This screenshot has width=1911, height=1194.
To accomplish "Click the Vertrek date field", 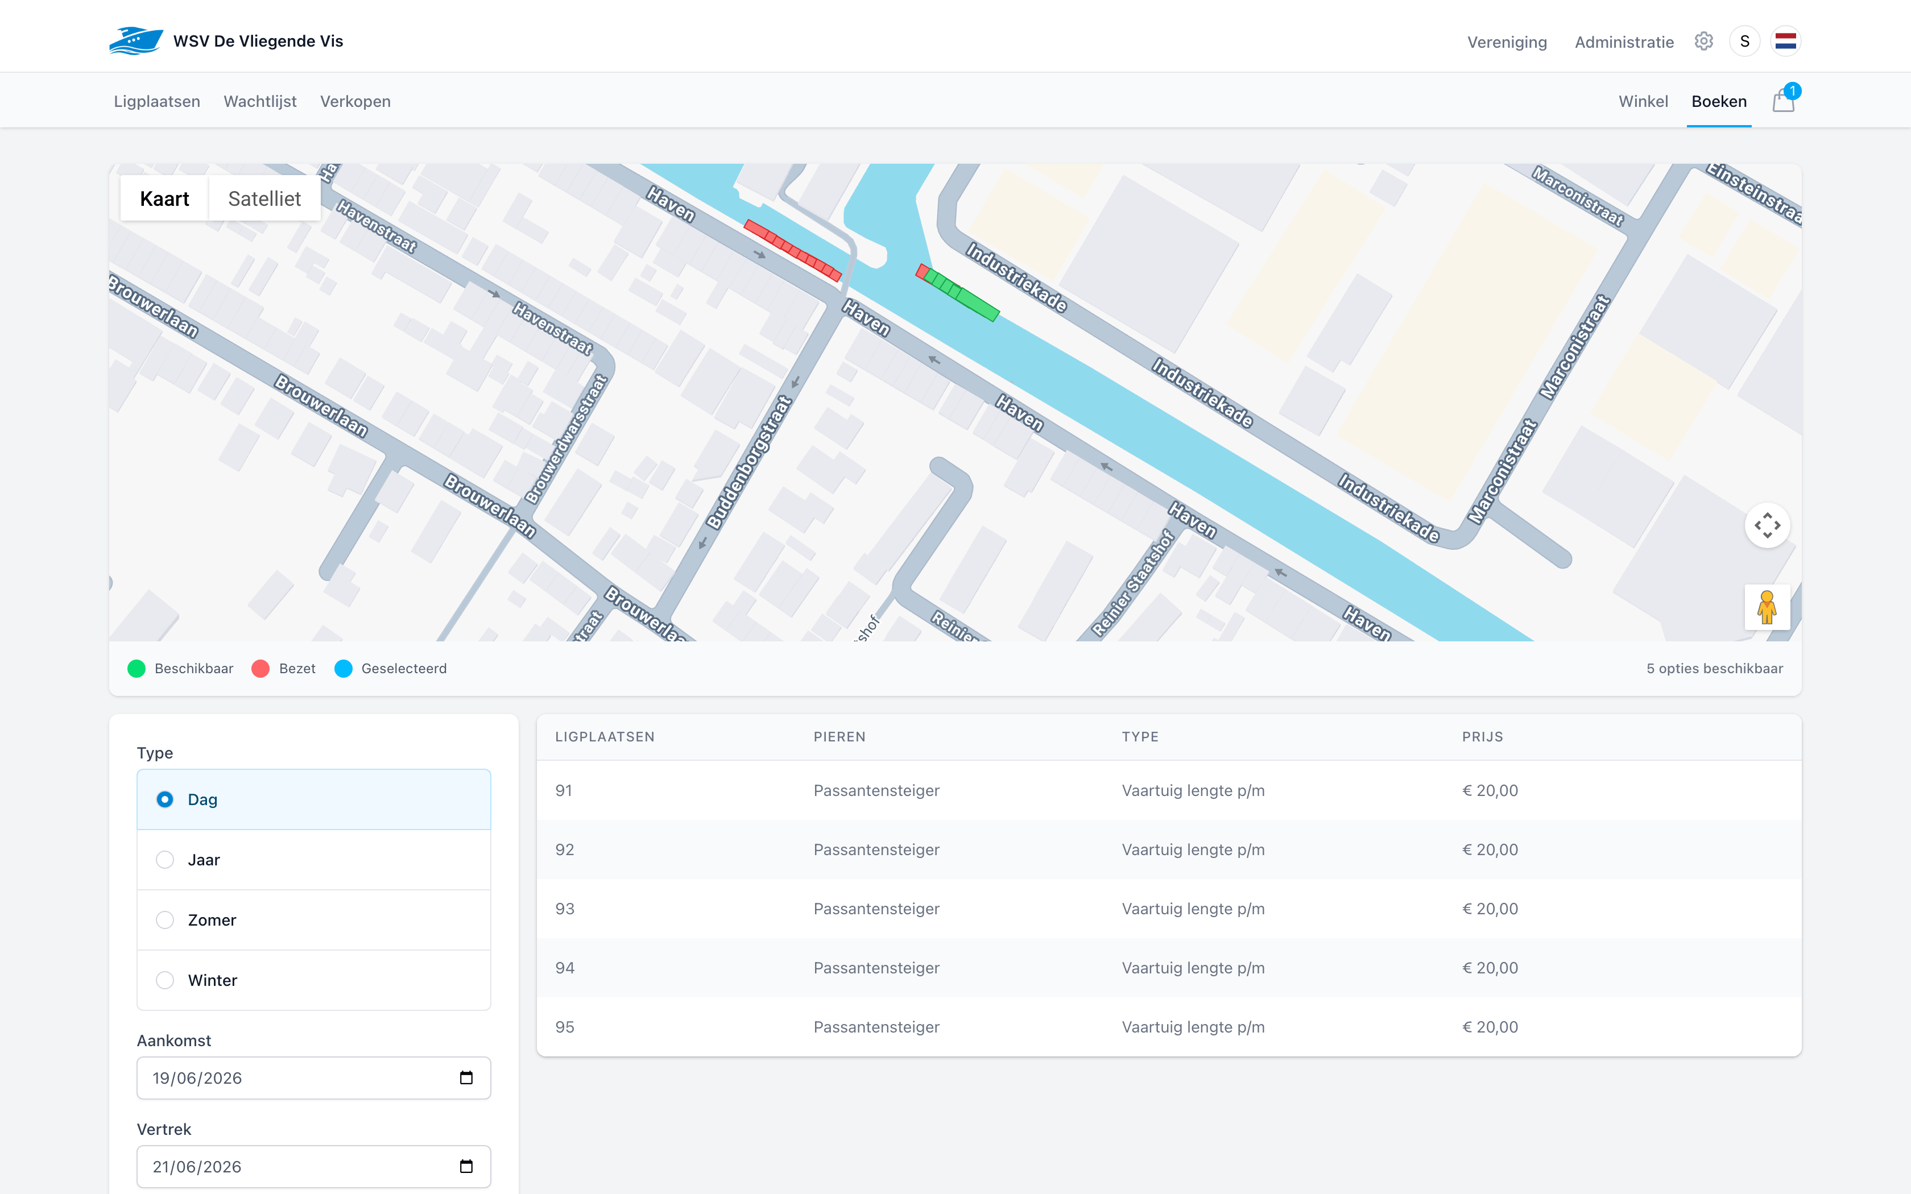I will [313, 1166].
